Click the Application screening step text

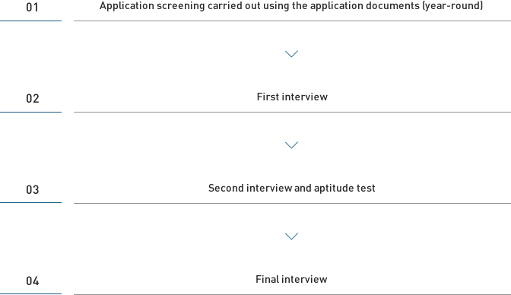click(291, 6)
